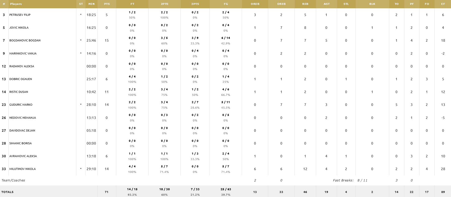Image resolution: width=451 pixels, height=197 pixels.
Task: Click the DREB column header
Action: (281, 4)
